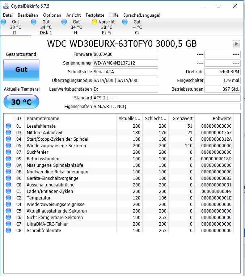Click the Grenzwert column header

(182, 119)
